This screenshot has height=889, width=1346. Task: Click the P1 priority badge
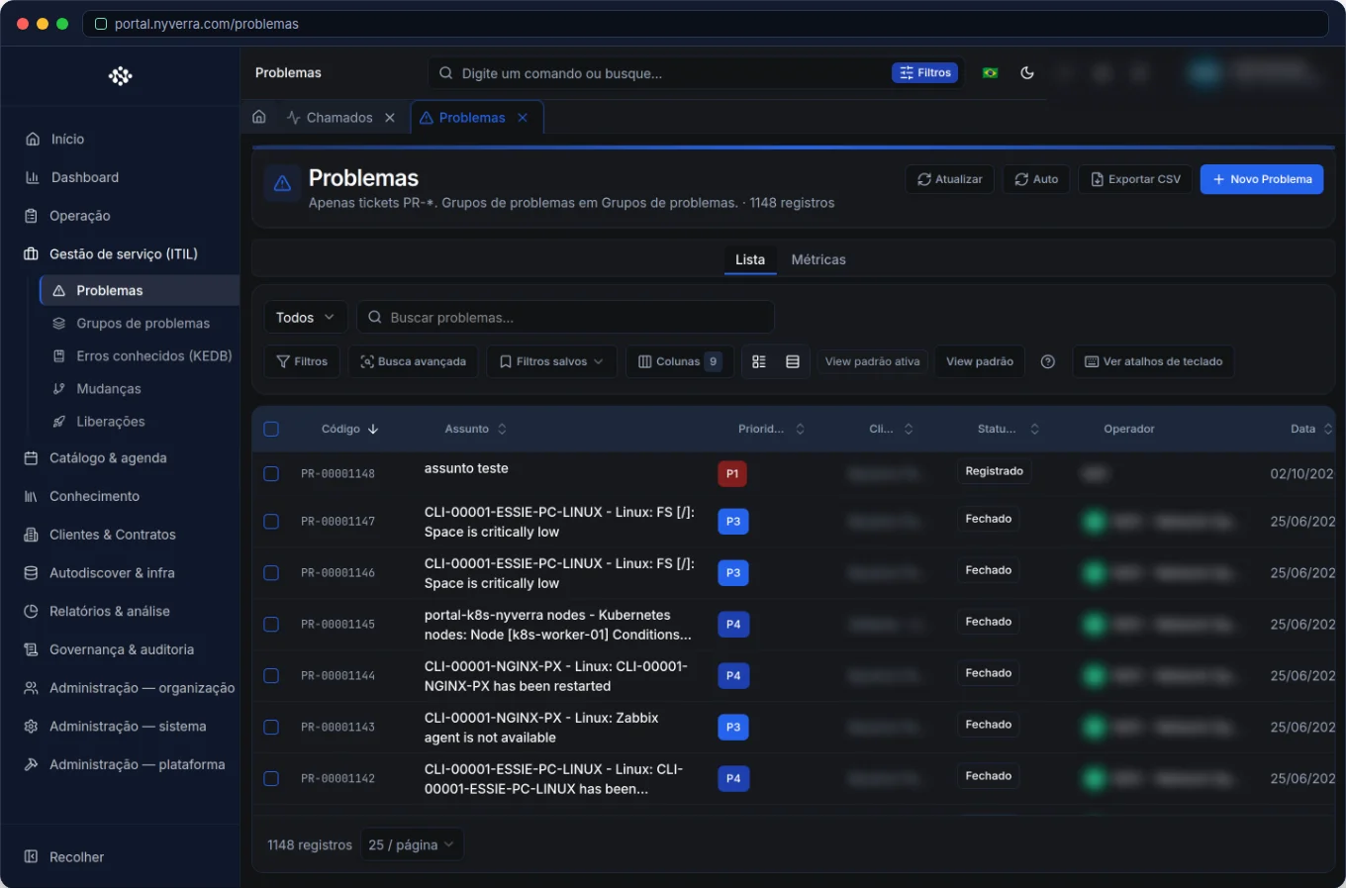click(732, 474)
